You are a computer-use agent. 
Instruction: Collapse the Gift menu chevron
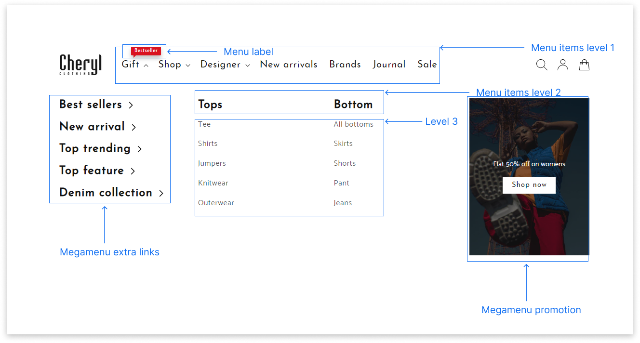(x=146, y=66)
